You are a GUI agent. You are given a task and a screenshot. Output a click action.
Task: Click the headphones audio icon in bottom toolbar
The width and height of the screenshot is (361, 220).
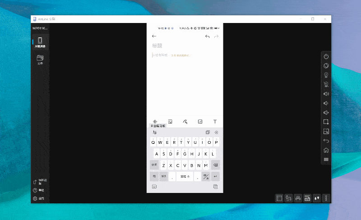tap(298, 198)
